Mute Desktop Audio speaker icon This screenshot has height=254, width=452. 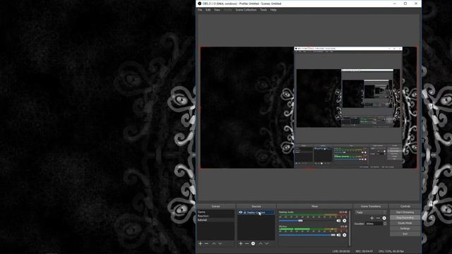pyautogui.click(x=338, y=221)
